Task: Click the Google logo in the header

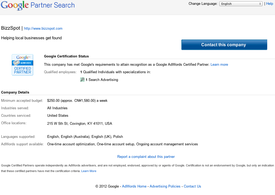Action: (x=15, y=5)
